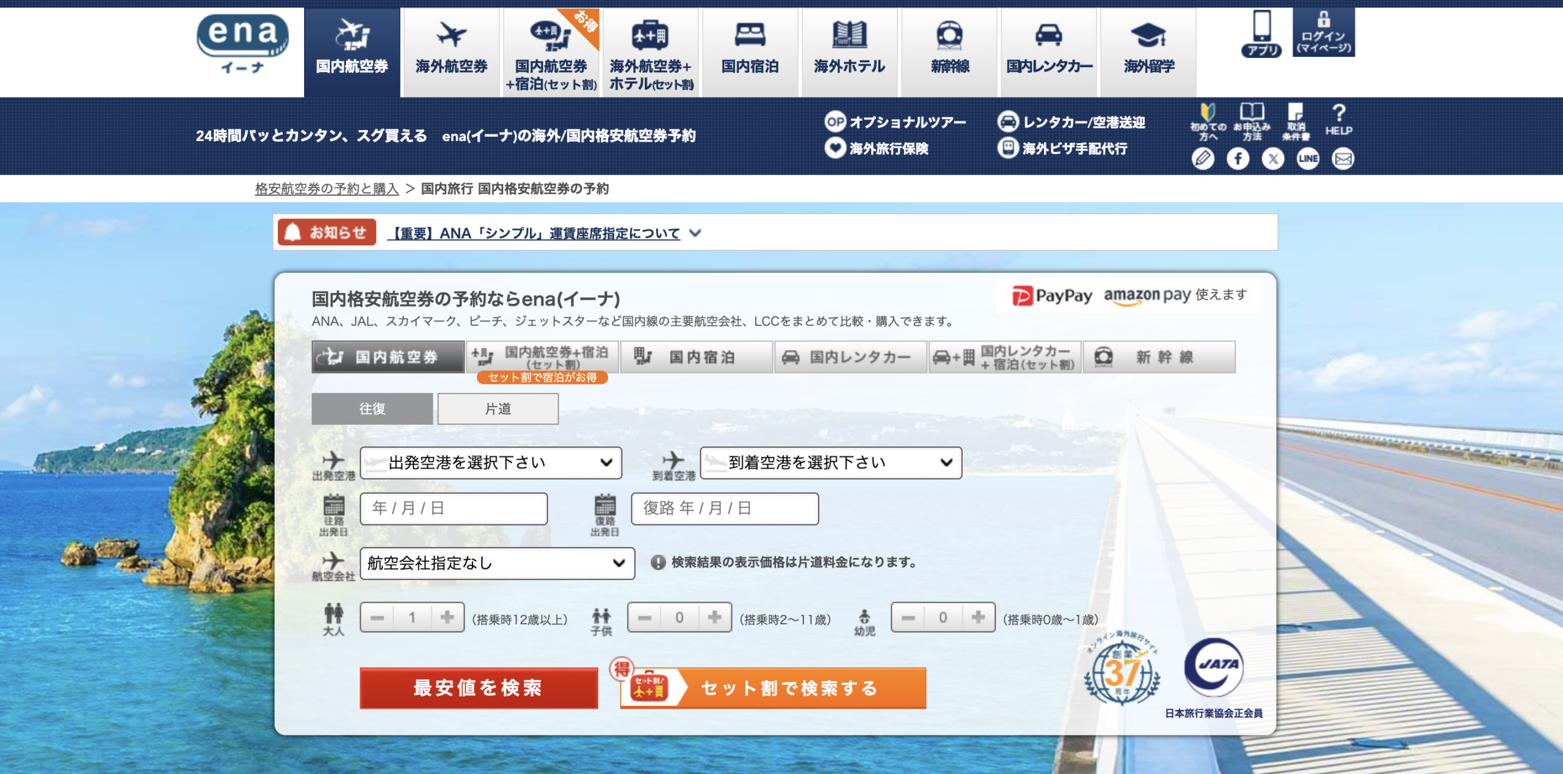Decrease child (子供) passenger count

(645, 618)
